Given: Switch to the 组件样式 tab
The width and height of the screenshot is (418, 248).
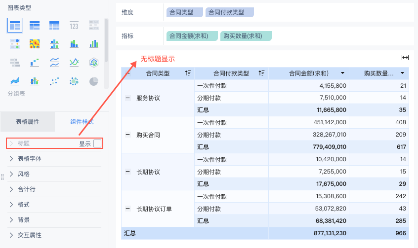Looking at the screenshot, I should pos(82,121).
